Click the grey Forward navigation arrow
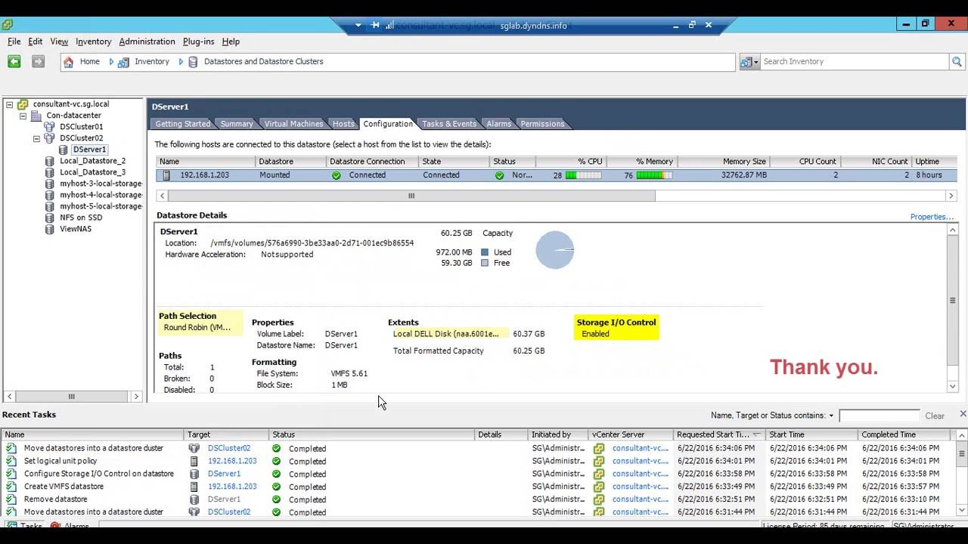 tap(38, 61)
